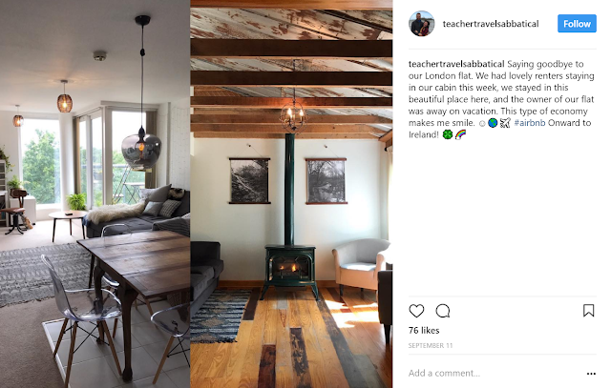This screenshot has height=388, width=611.
Task: Open comments with the speech bubble icon
Action: point(443,311)
